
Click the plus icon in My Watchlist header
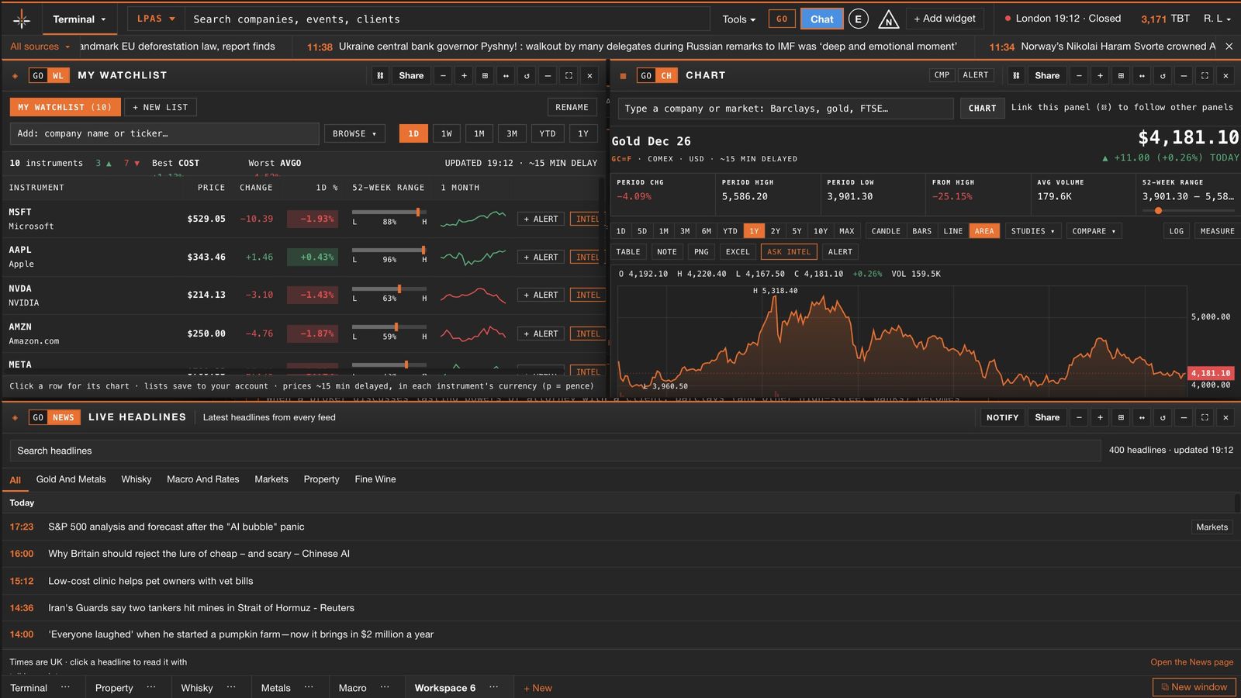[464, 75]
